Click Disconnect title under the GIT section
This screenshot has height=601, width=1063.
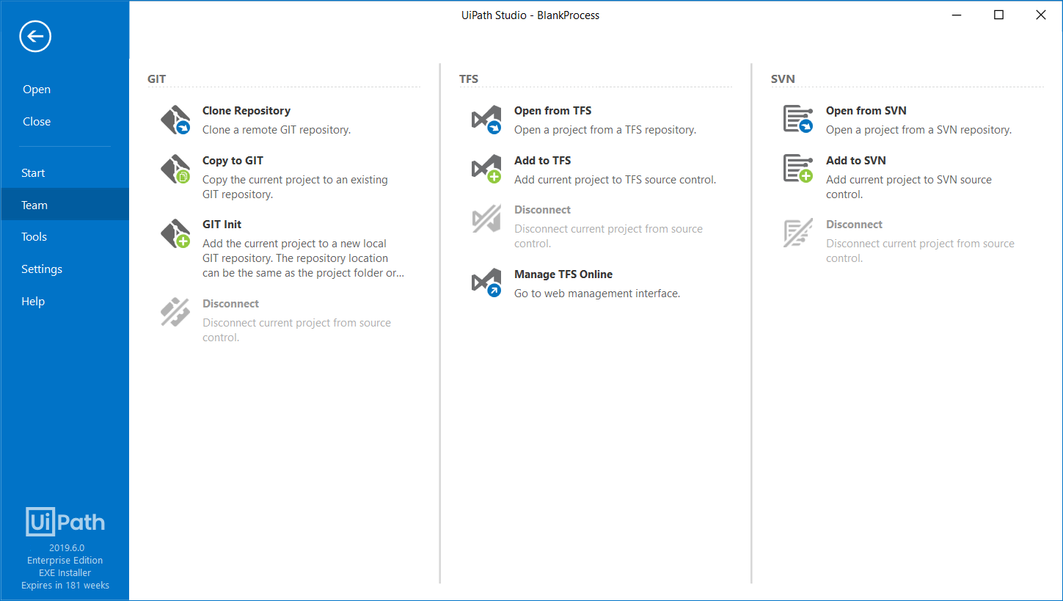tap(230, 304)
